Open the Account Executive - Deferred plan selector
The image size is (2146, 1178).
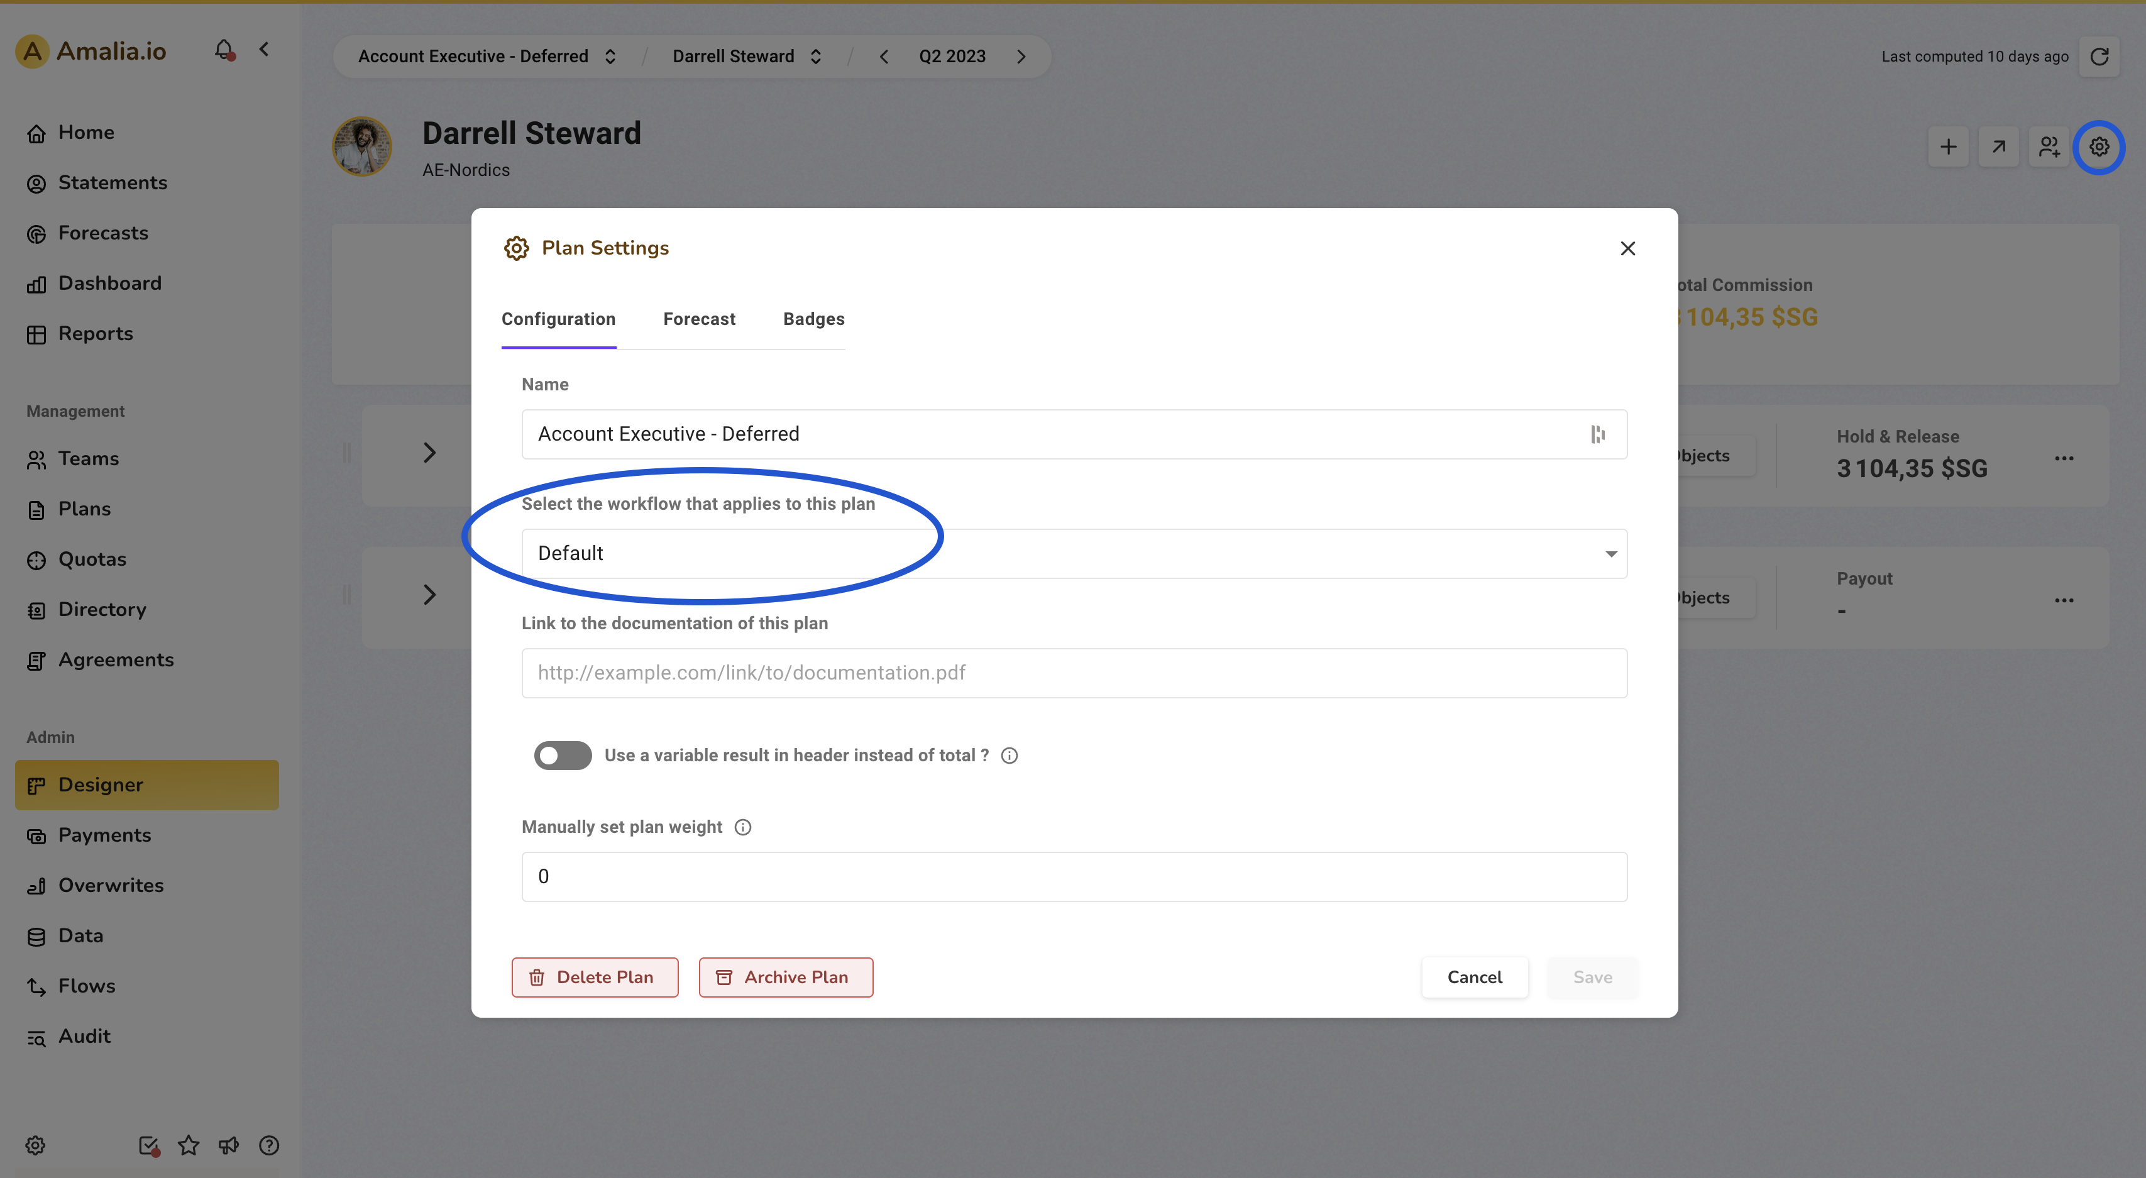(487, 57)
